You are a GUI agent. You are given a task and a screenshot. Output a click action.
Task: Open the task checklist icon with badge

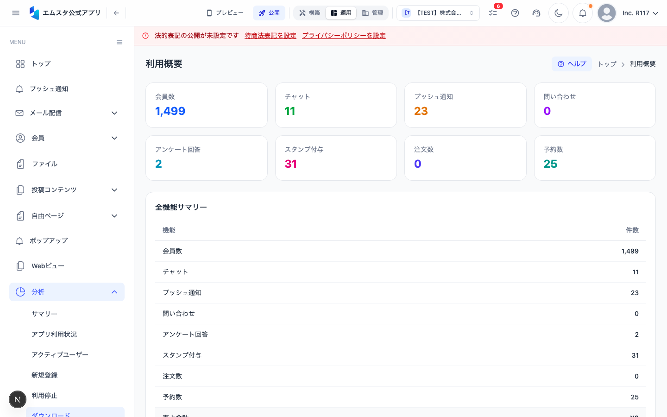493,13
